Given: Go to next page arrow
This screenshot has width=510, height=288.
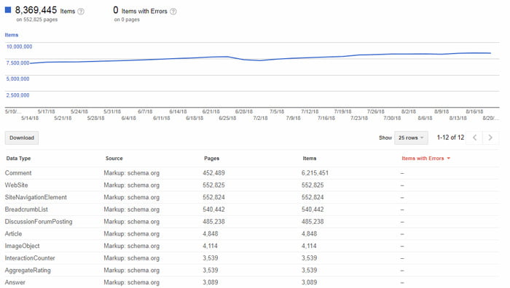Looking at the screenshot, I should (x=490, y=137).
